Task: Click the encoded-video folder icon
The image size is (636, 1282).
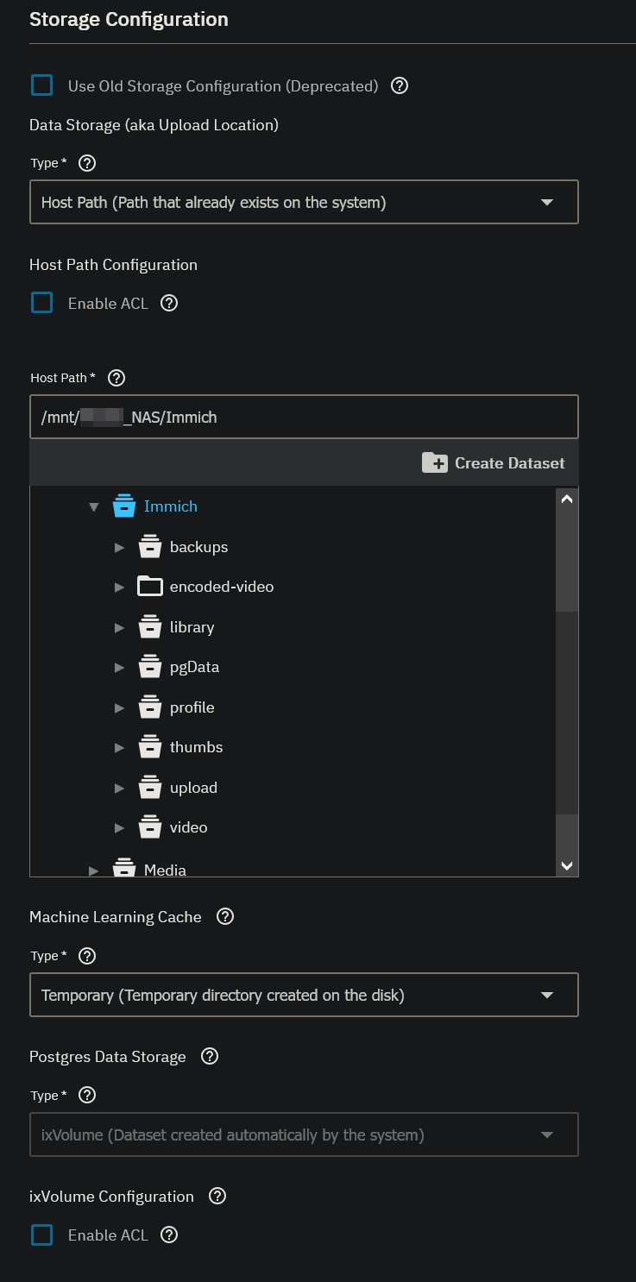Action: click(150, 587)
